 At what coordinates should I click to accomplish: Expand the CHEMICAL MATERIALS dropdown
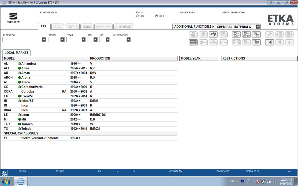[258, 27]
